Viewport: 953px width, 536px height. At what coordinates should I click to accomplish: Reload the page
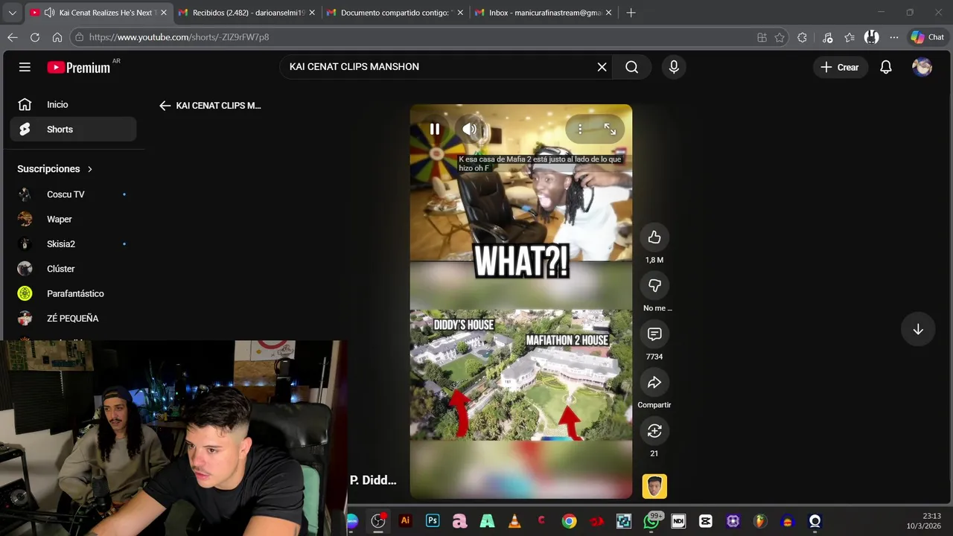tap(35, 37)
